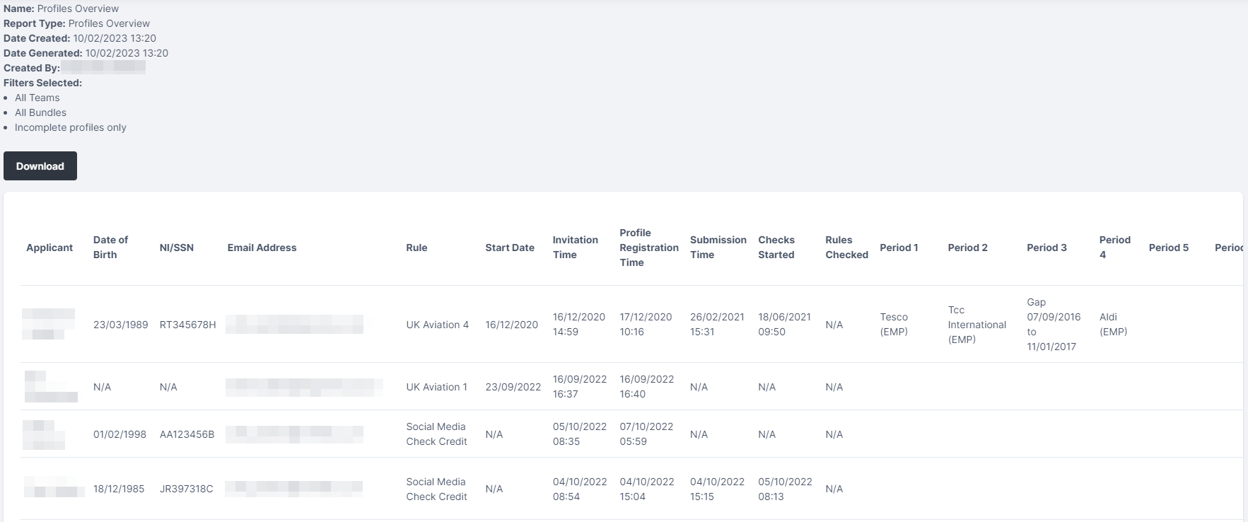Click the Tesco (EMP) period cell

[894, 325]
